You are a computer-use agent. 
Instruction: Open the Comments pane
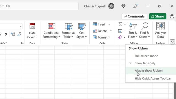(x=134, y=16)
